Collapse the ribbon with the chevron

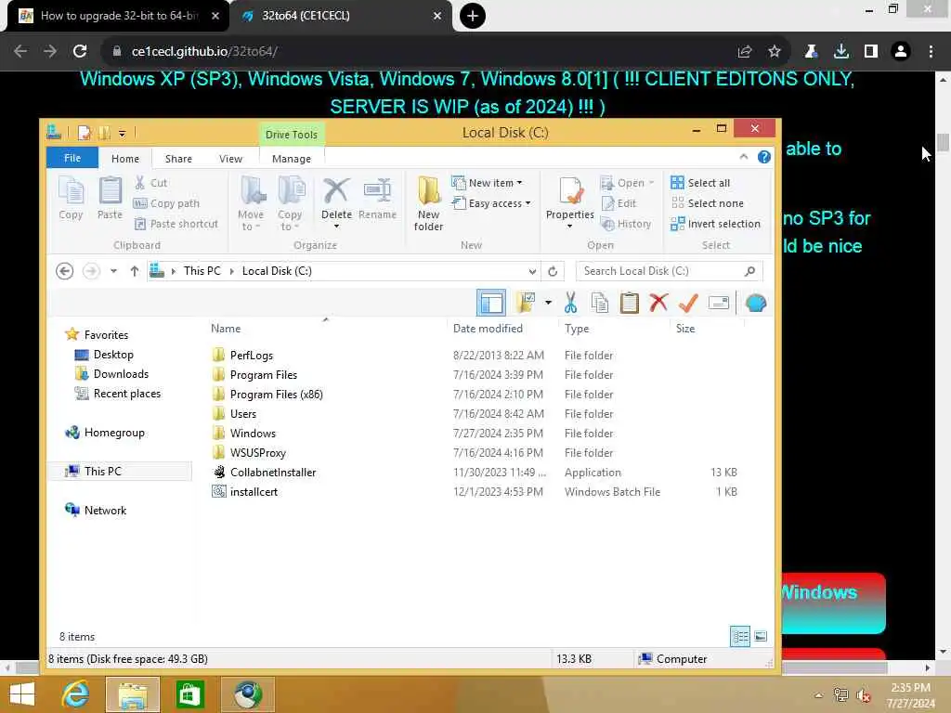(x=744, y=157)
